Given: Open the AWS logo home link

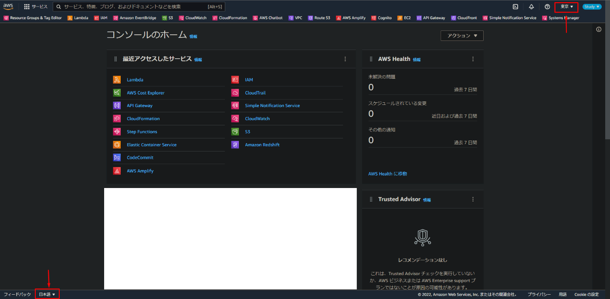Looking at the screenshot, I should click(8, 7).
